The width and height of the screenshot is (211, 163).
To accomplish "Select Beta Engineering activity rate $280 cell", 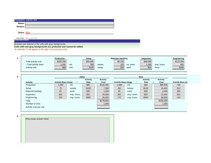I will [146, 97].
